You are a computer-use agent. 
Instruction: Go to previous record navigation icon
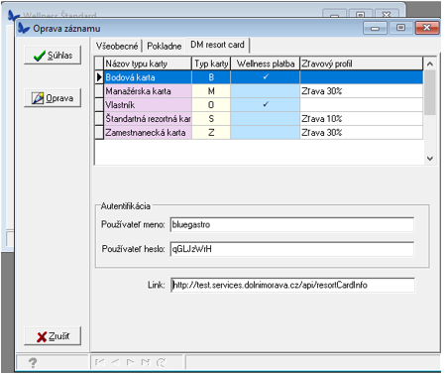115,362
